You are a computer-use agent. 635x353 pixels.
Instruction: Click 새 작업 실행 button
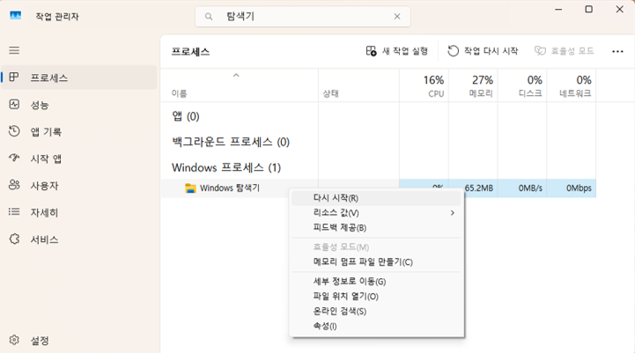[396, 51]
